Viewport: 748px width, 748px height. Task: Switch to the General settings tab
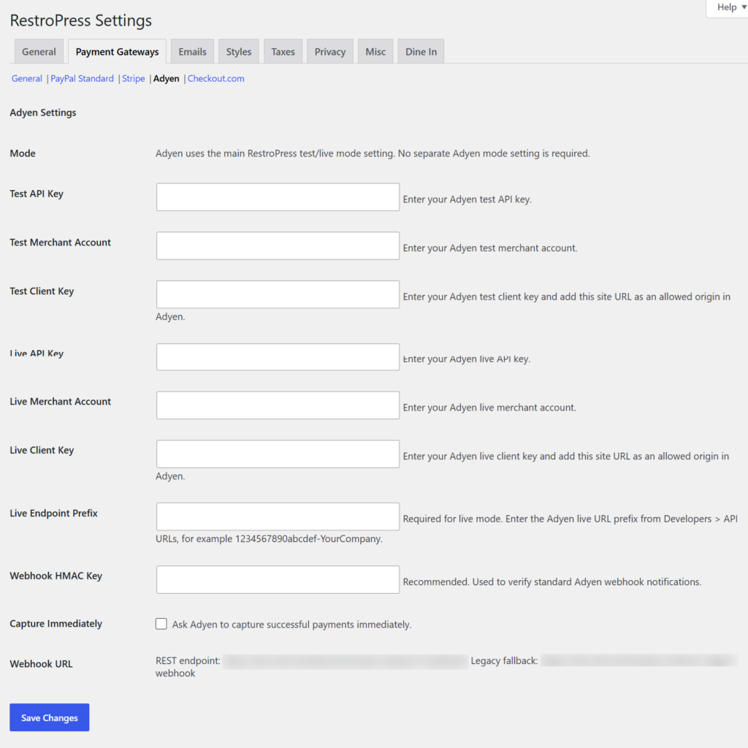click(x=39, y=52)
